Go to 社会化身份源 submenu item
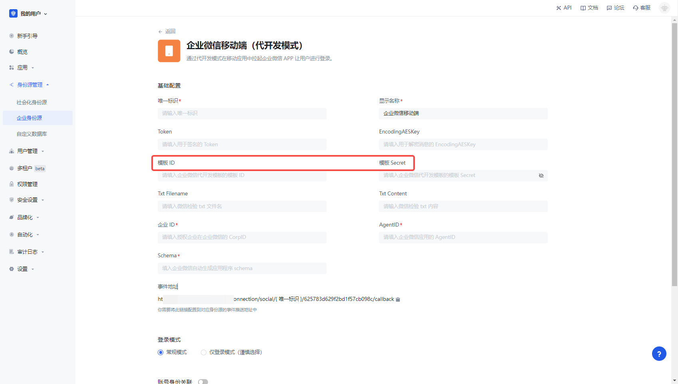The width and height of the screenshot is (678, 384). 32,102
